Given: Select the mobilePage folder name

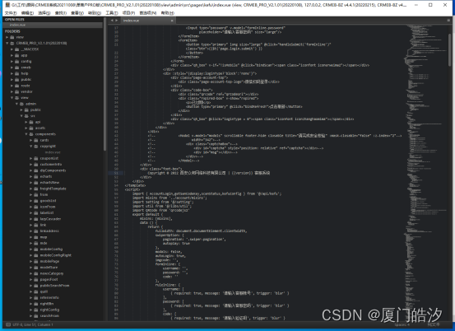Looking at the screenshot, I should (x=49, y=261).
